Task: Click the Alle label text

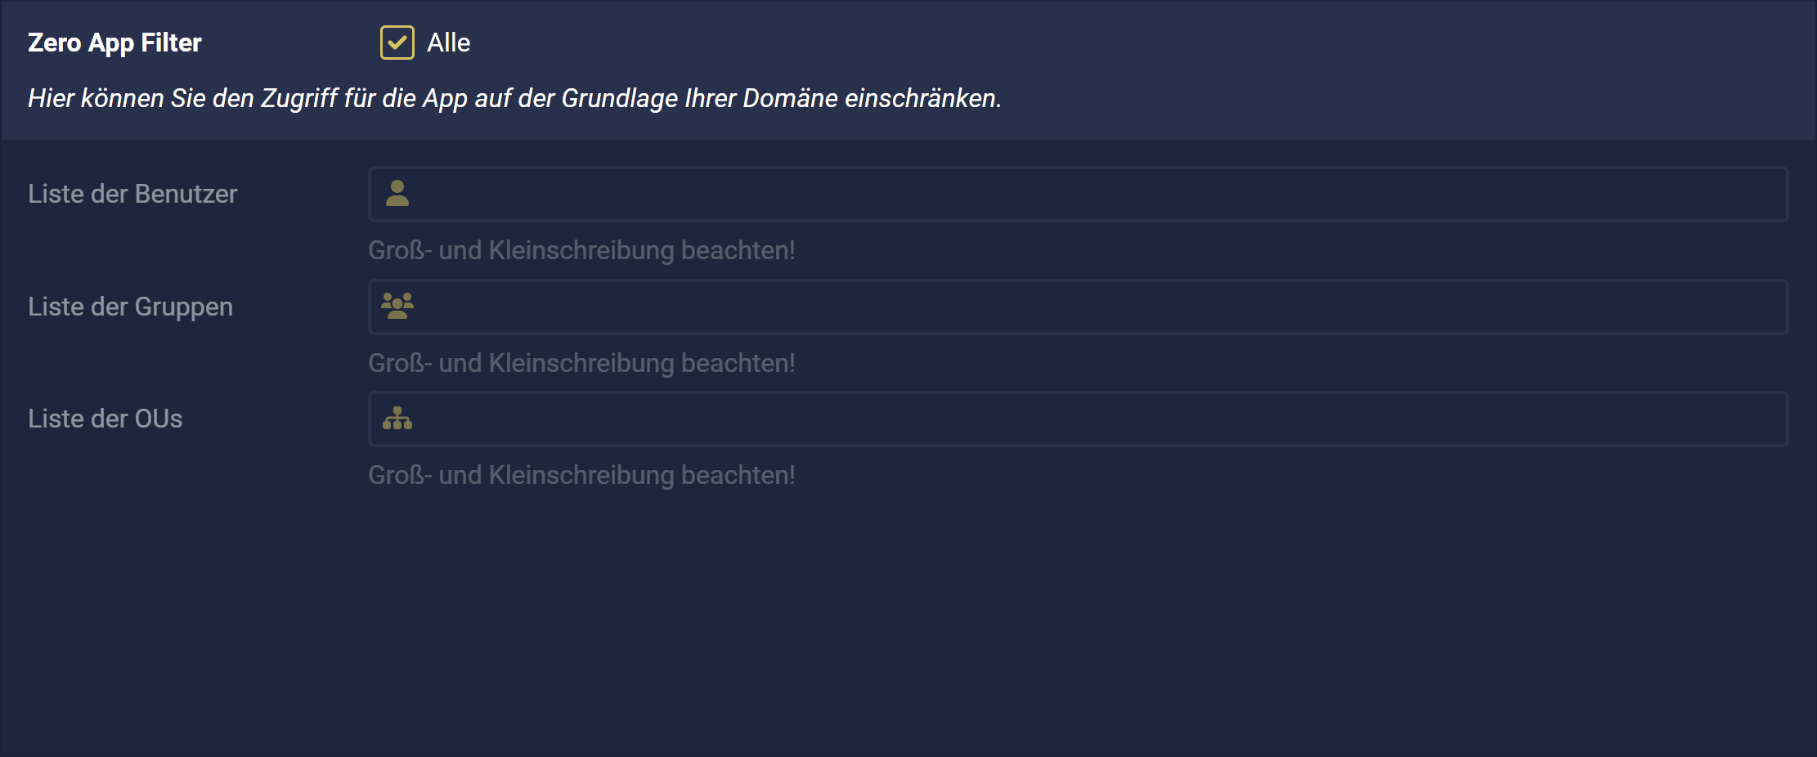Action: click(x=448, y=43)
